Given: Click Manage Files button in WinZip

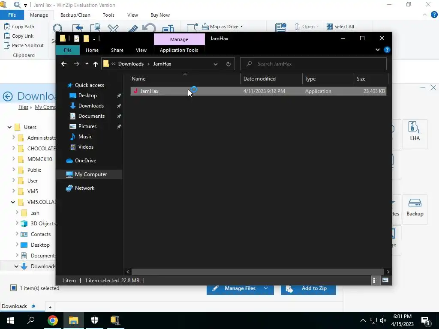Looking at the screenshot, I should click(x=240, y=288).
